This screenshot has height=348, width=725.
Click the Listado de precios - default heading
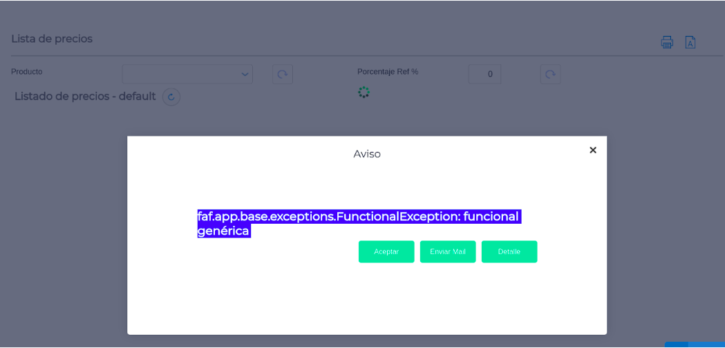85,97
